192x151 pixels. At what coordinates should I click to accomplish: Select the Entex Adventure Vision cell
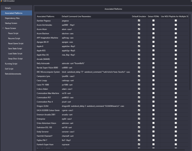coord(48,123)
